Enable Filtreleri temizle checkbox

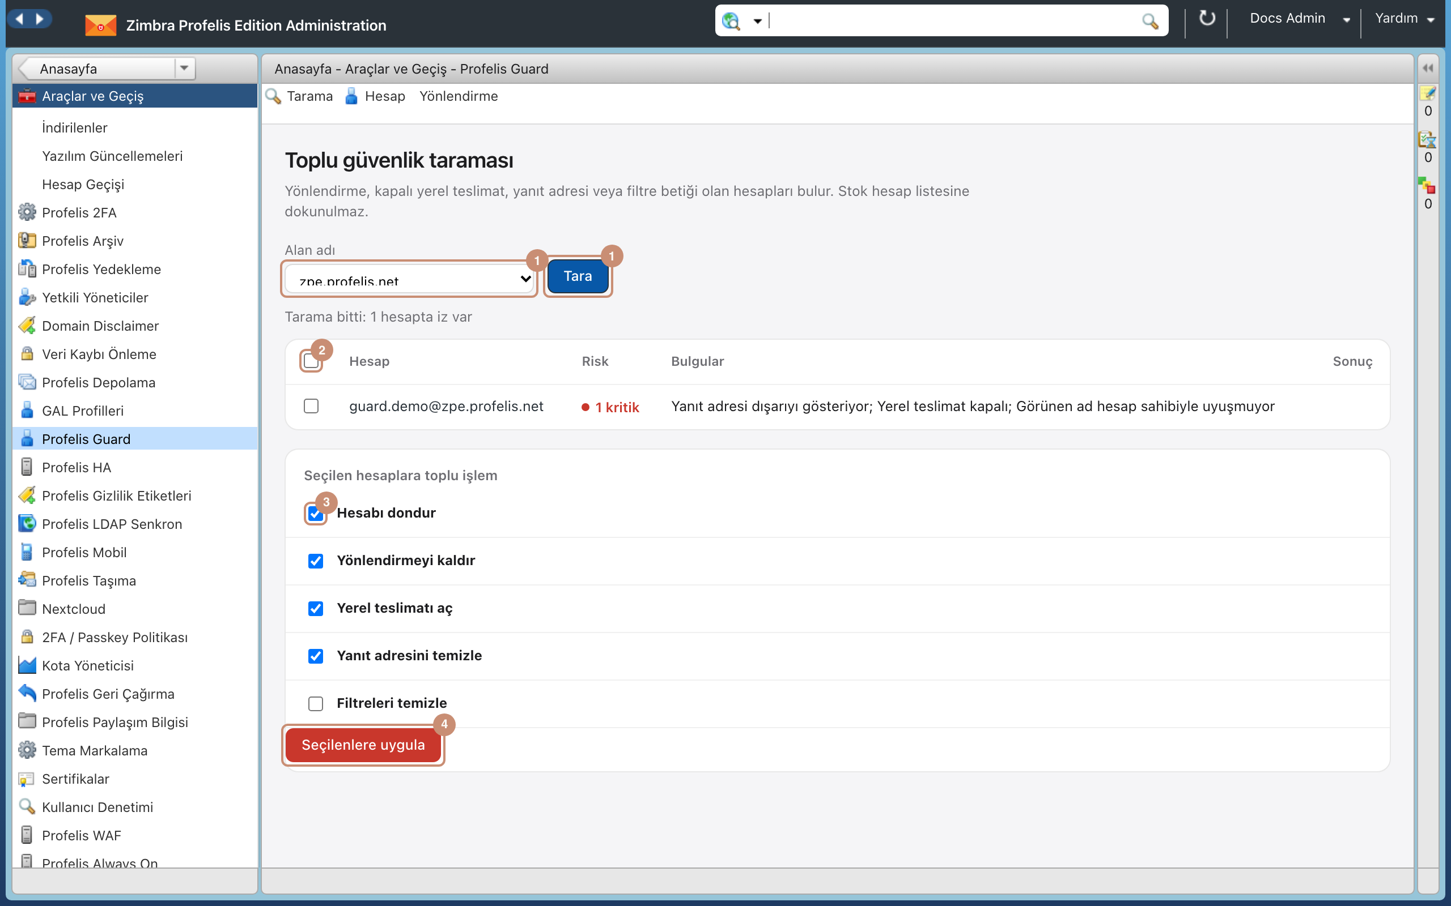(x=315, y=703)
